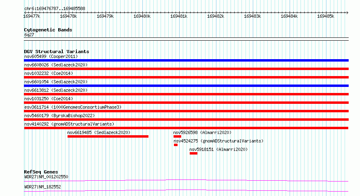Select the nsv605499 (Cooper2011) label
This screenshot has height=196, width=360.
[x=51, y=56]
